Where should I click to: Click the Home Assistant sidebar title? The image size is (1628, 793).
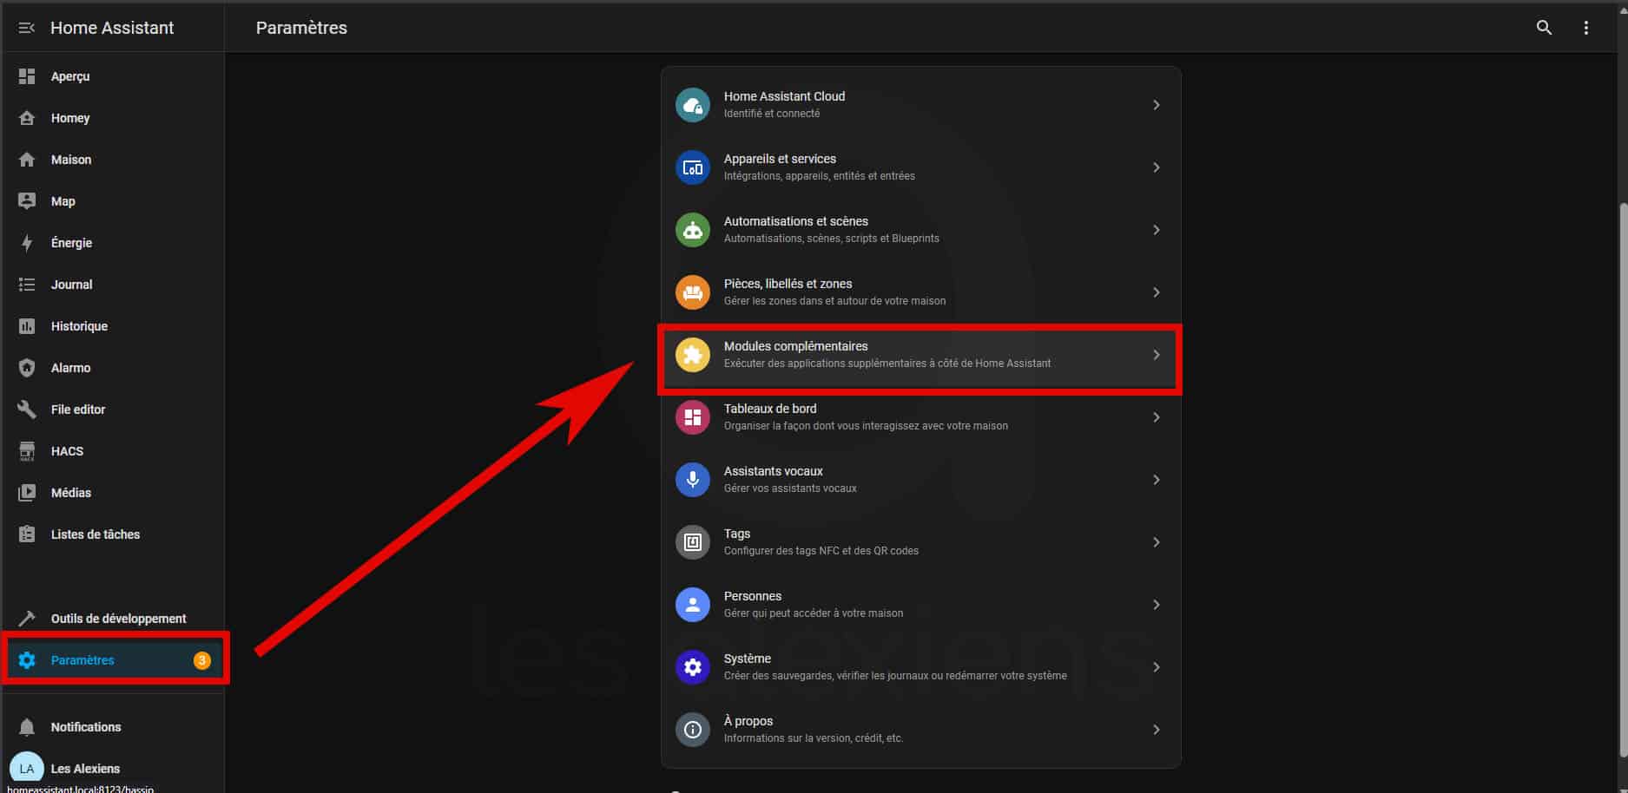[112, 28]
